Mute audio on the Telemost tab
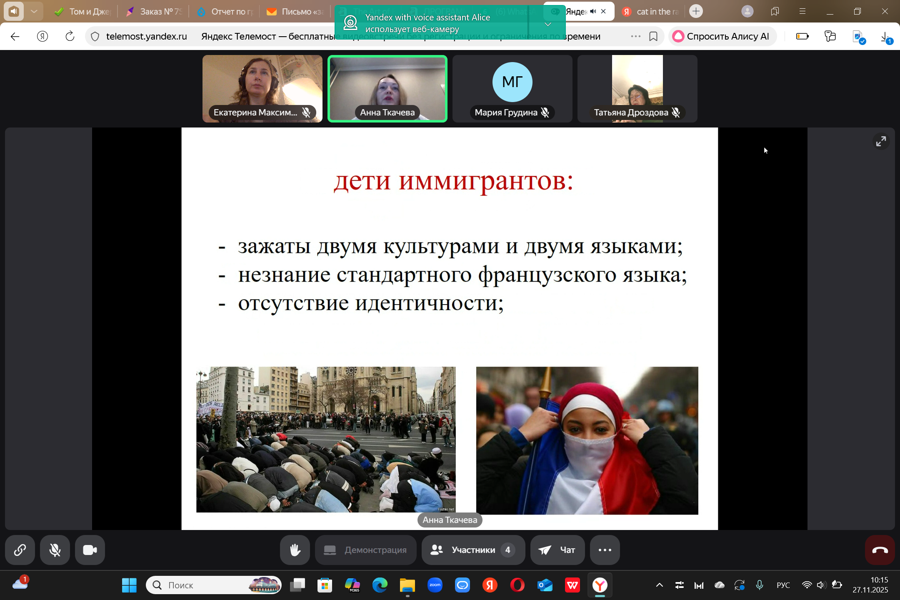 [x=593, y=12]
